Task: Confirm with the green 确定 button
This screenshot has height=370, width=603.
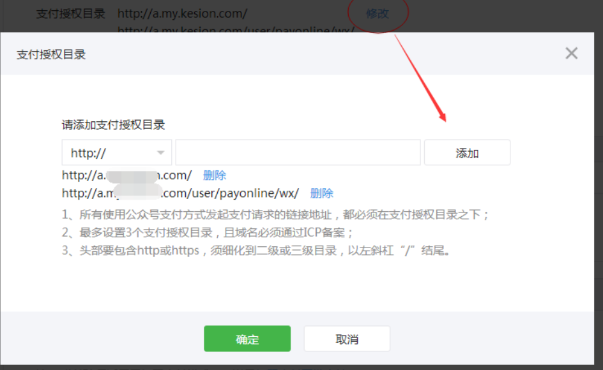Action: click(247, 339)
